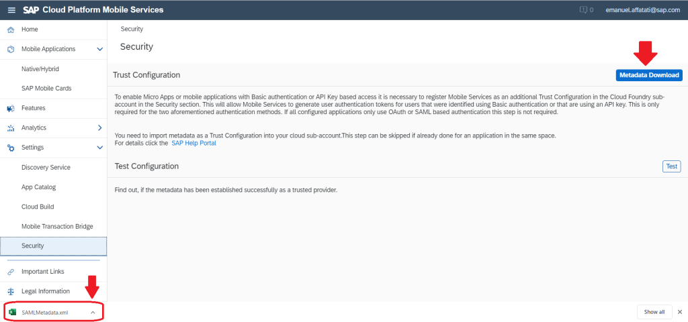The width and height of the screenshot is (688, 322).
Task: Open the notifications icon showing 0
Action: coord(587,9)
